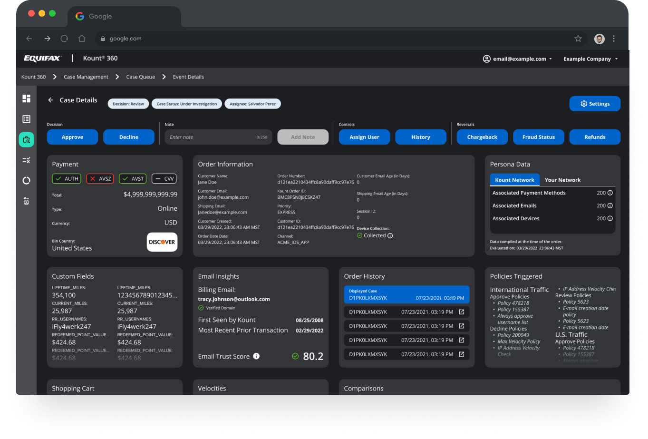Show info for Associated Emails

(610, 206)
